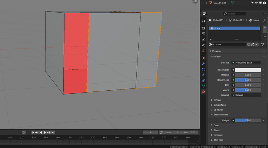Play animation in reverse
The height and width of the screenshot is (148, 268).
(x=41, y=133)
